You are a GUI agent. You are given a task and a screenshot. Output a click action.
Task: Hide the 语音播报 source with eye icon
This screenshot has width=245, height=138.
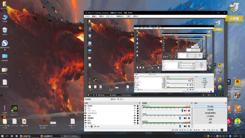(x=135, y=118)
